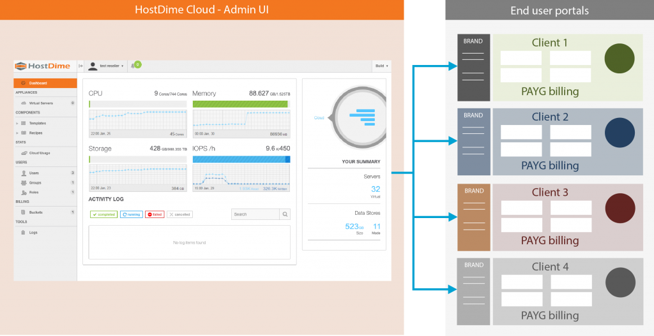Screen dimensions: 654x336
Task: Click the Client 3 BRAND panel
Action: 474,217
